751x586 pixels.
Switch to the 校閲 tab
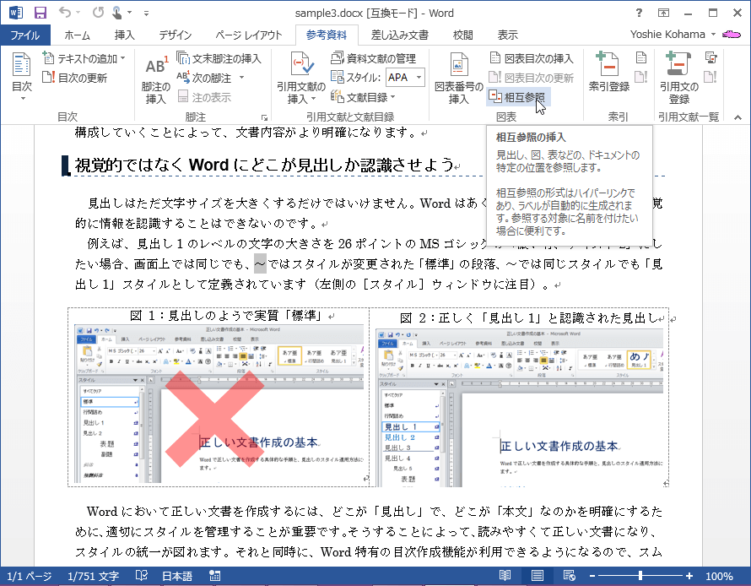(462, 35)
